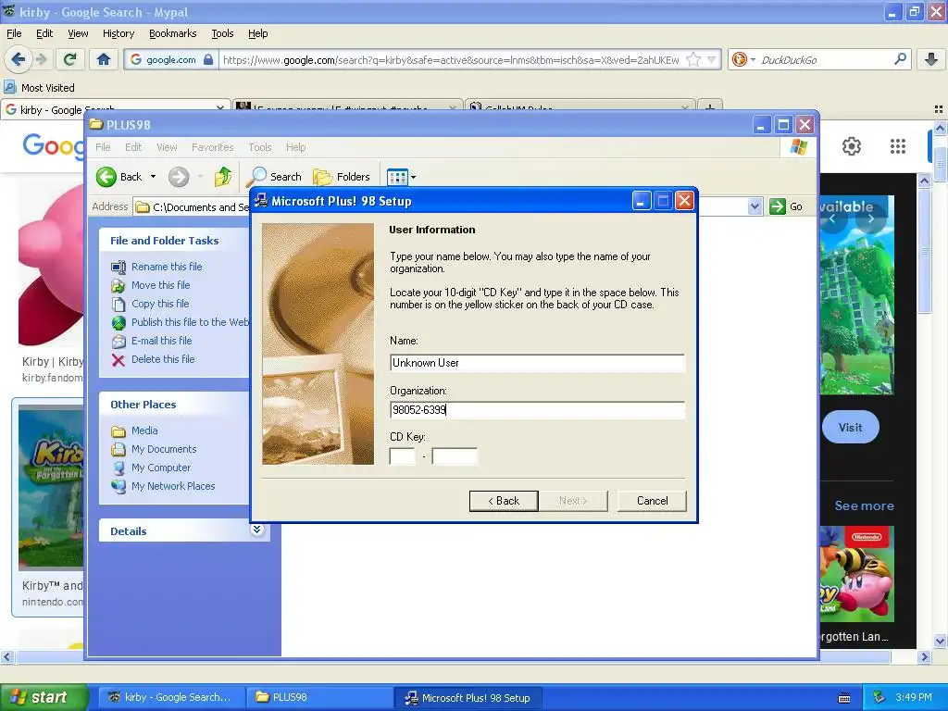The width and height of the screenshot is (948, 711).
Task: Switch to the kirby - Google Search tab
Action: point(115,109)
